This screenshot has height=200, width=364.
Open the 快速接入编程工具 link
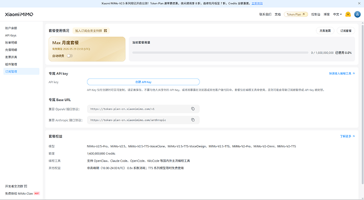click(x=342, y=73)
